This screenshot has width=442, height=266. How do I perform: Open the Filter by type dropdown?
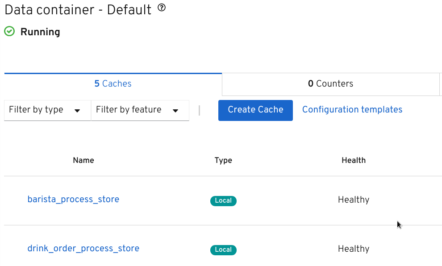click(x=47, y=110)
